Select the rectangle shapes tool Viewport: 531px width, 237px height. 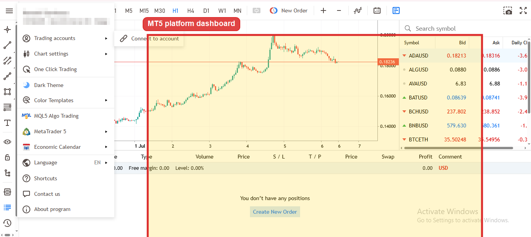point(7,92)
